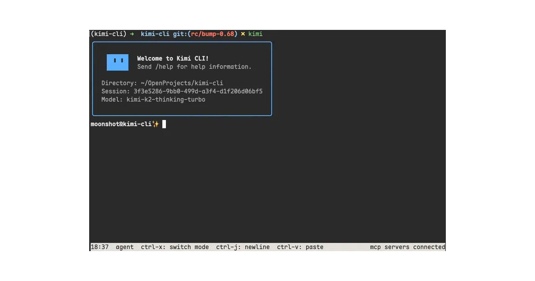
Task: Click the branch name rc/bump-0.68
Action: [212, 34]
